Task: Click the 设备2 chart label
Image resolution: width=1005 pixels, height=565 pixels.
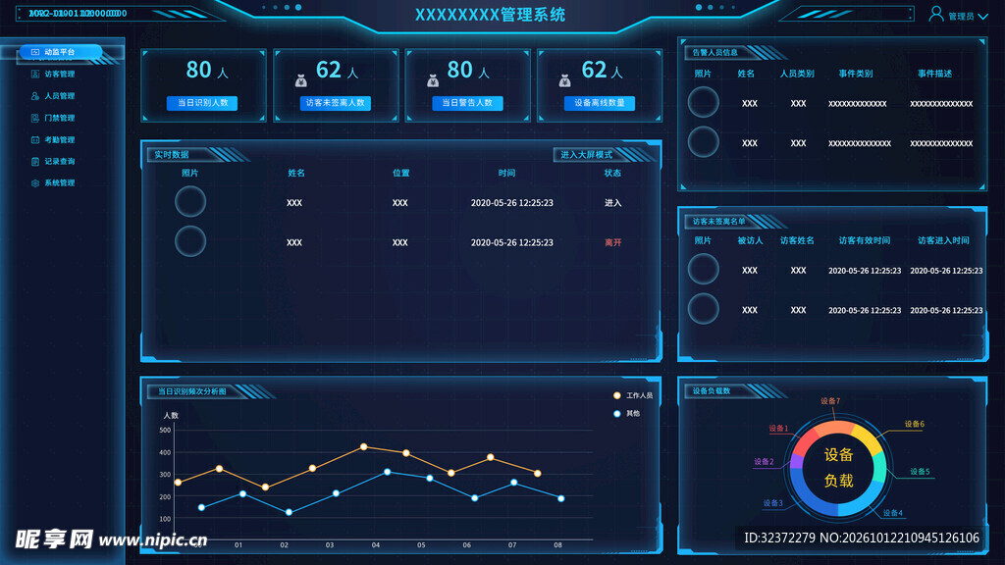Action: pos(764,461)
